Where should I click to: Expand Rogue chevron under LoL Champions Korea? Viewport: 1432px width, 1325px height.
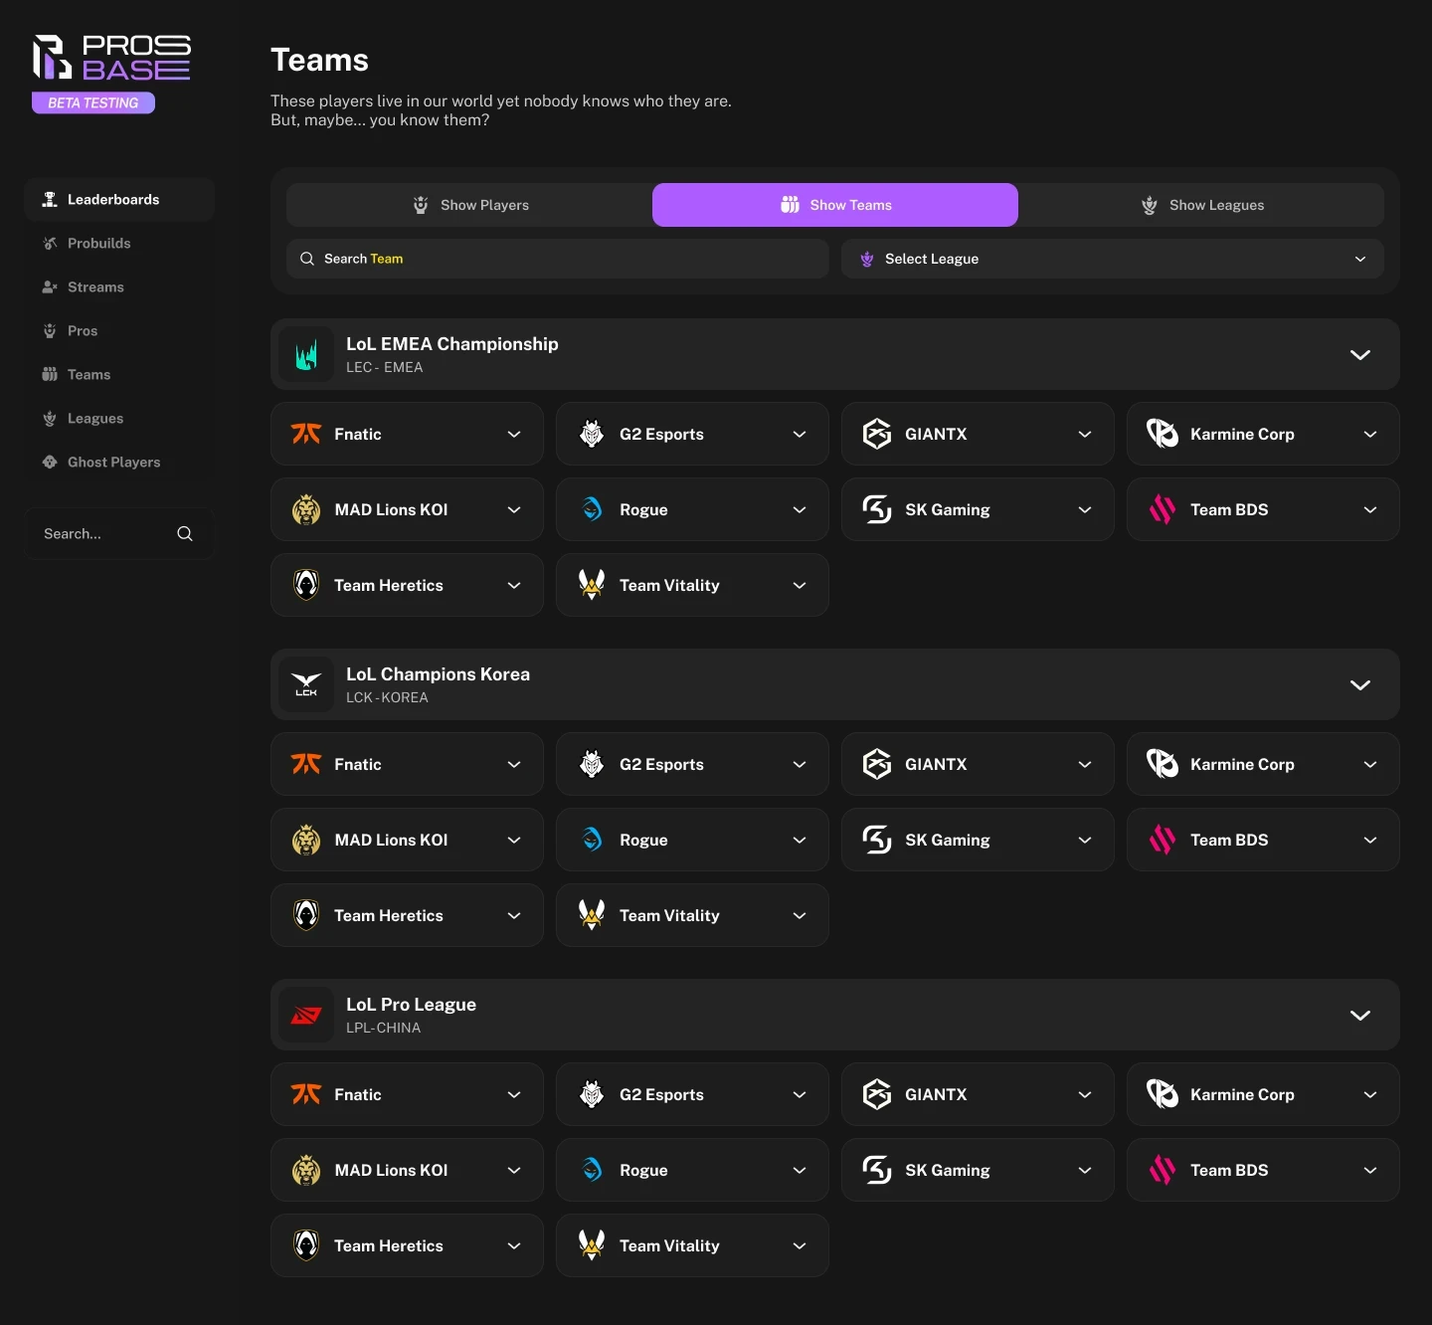[x=800, y=840]
